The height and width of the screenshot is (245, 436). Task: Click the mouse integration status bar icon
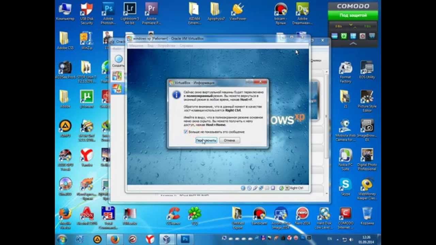click(x=281, y=188)
